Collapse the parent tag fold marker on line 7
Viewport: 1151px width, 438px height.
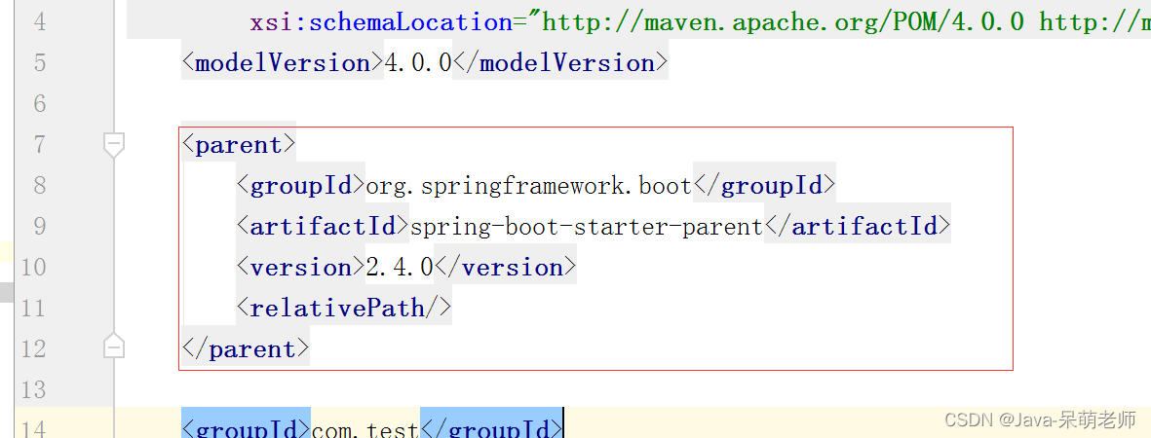[114, 144]
